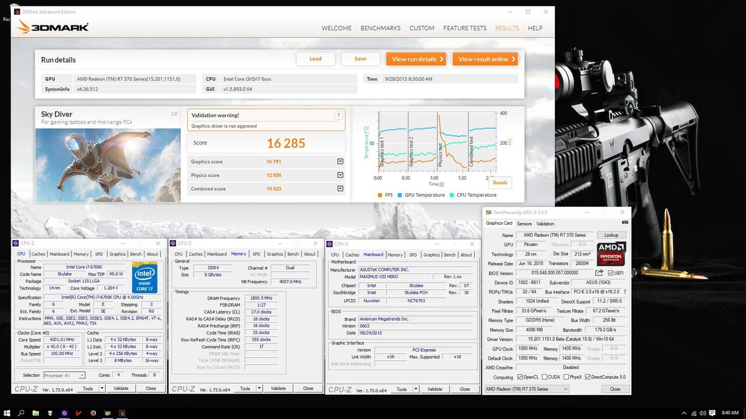Screen dimensions: 746x419
Task: Click the 3DMark logo
Action: 53,27
